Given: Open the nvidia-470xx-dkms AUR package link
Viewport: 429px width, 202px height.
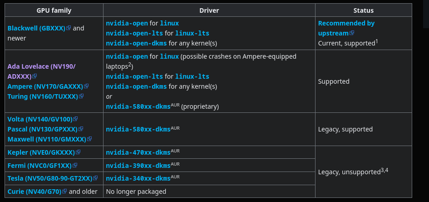Looking at the screenshot, I should tap(138, 152).
